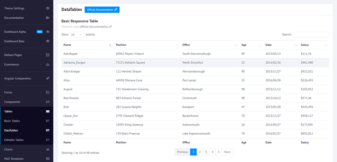
Task: Click the Ceasar_Orn name cell
Action: pyautogui.click(x=87, y=116)
